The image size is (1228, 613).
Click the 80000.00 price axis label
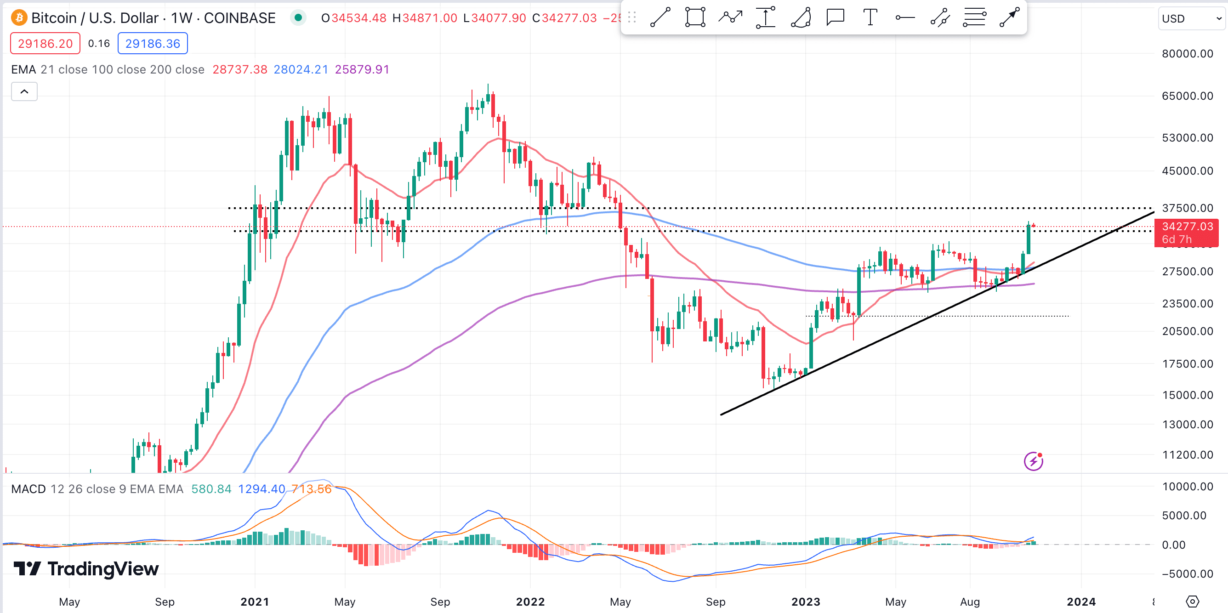pyautogui.click(x=1188, y=53)
